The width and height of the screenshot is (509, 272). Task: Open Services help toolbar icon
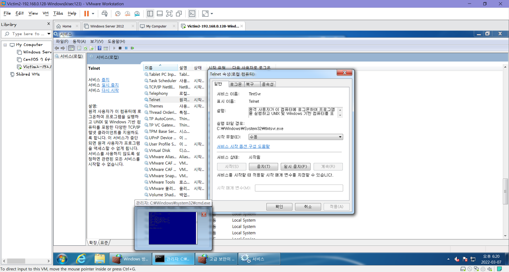(99, 48)
